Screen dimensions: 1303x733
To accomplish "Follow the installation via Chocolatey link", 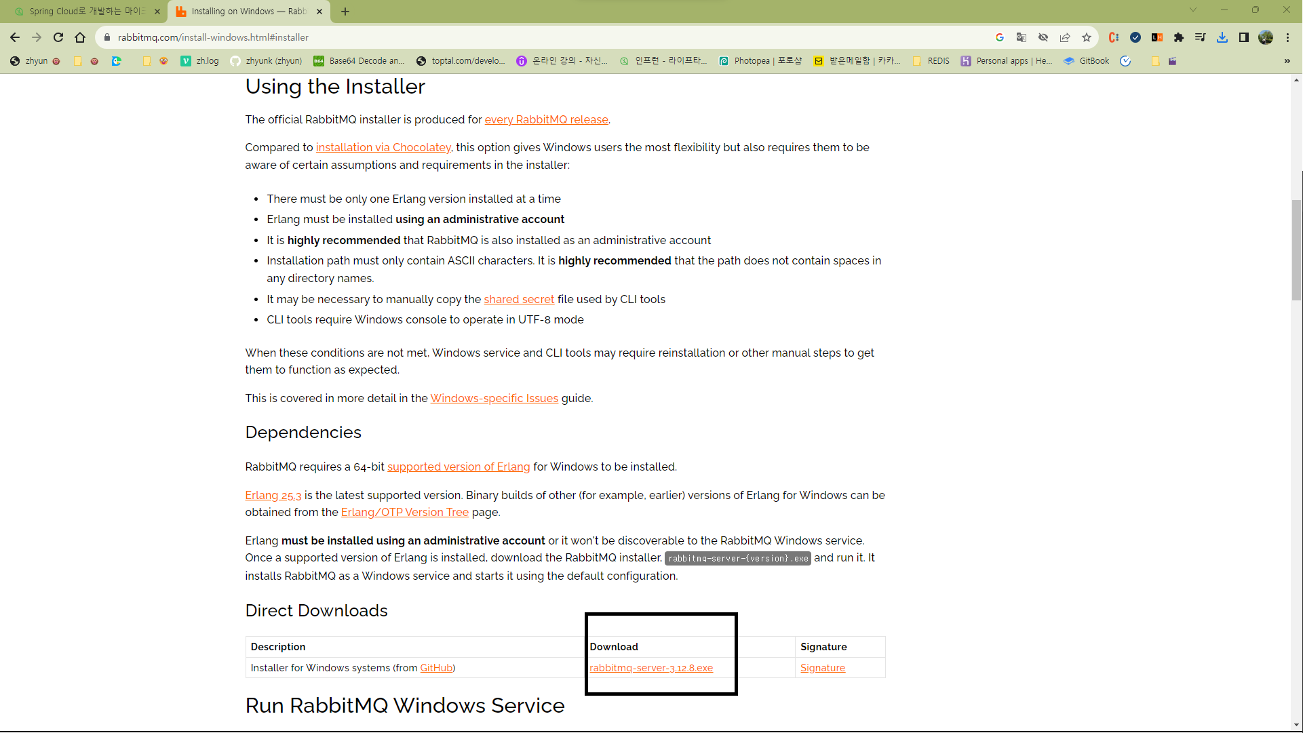I will point(383,148).
